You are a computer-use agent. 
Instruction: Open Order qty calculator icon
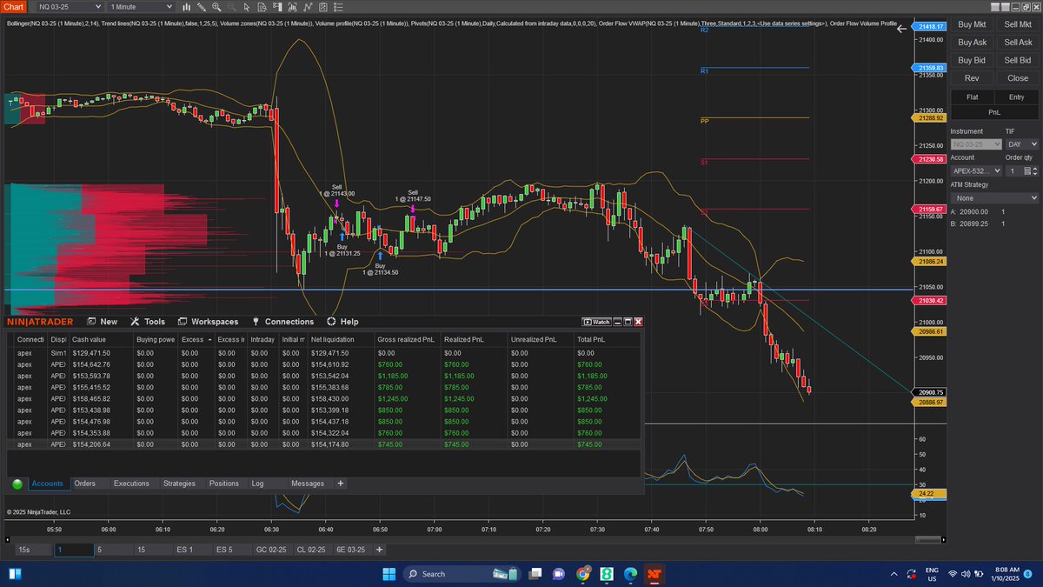1026,170
